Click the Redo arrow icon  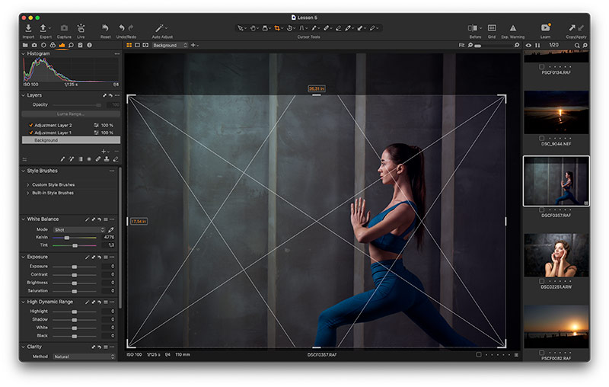[131, 28]
